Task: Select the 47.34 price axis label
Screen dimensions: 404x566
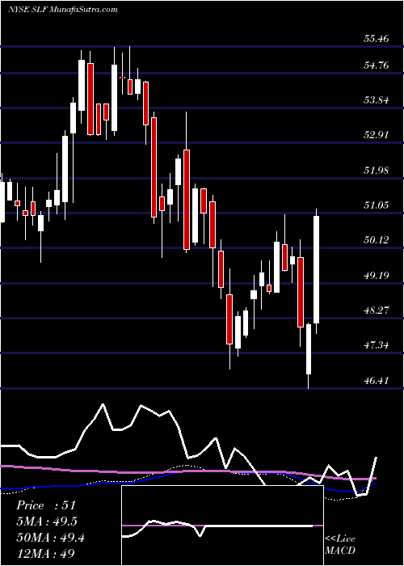Action: [377, 344]
